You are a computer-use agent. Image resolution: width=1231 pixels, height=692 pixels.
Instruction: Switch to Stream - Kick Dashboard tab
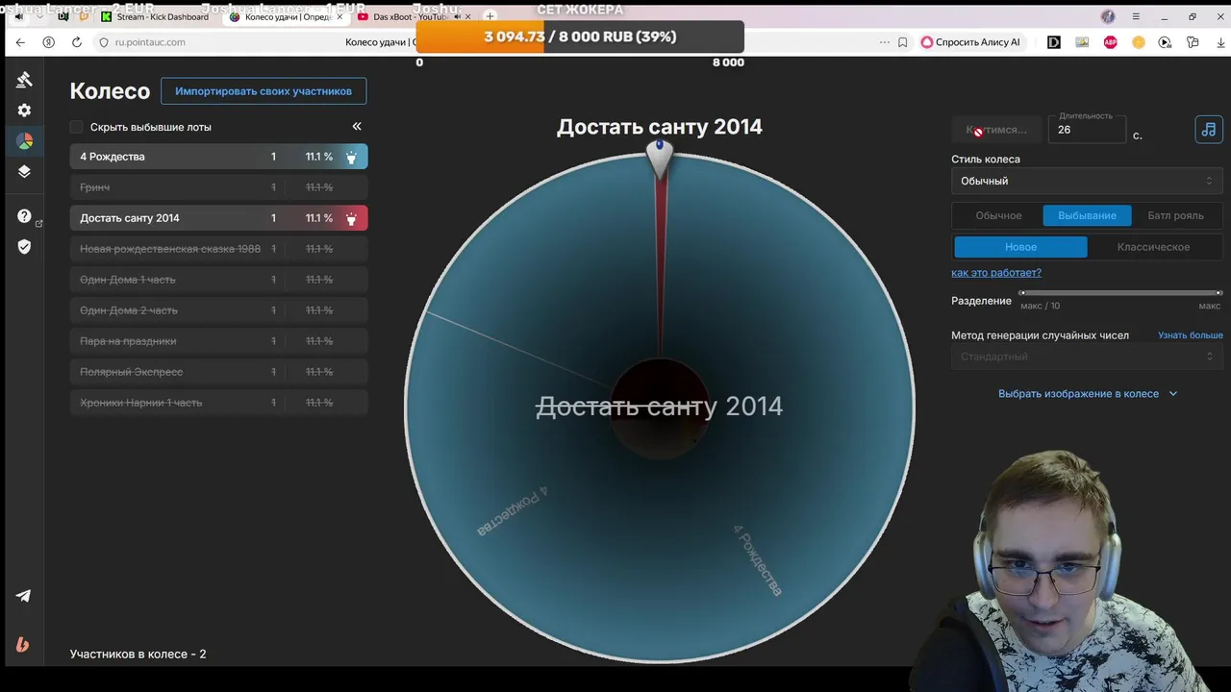154,16
